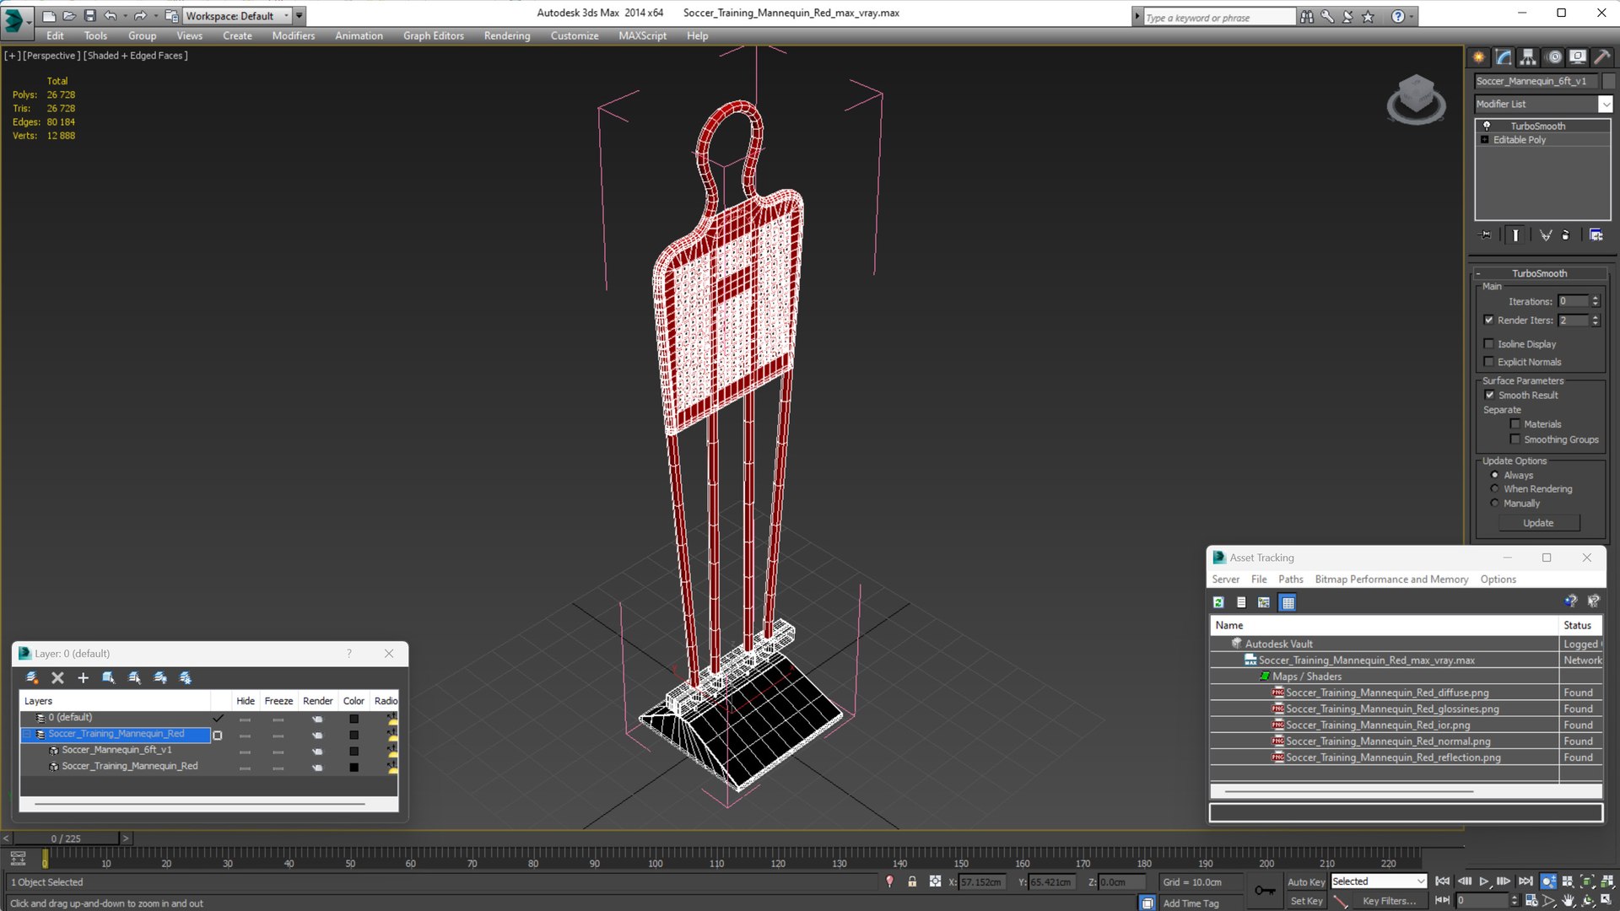Select the When Rendering radio option

1495,489
